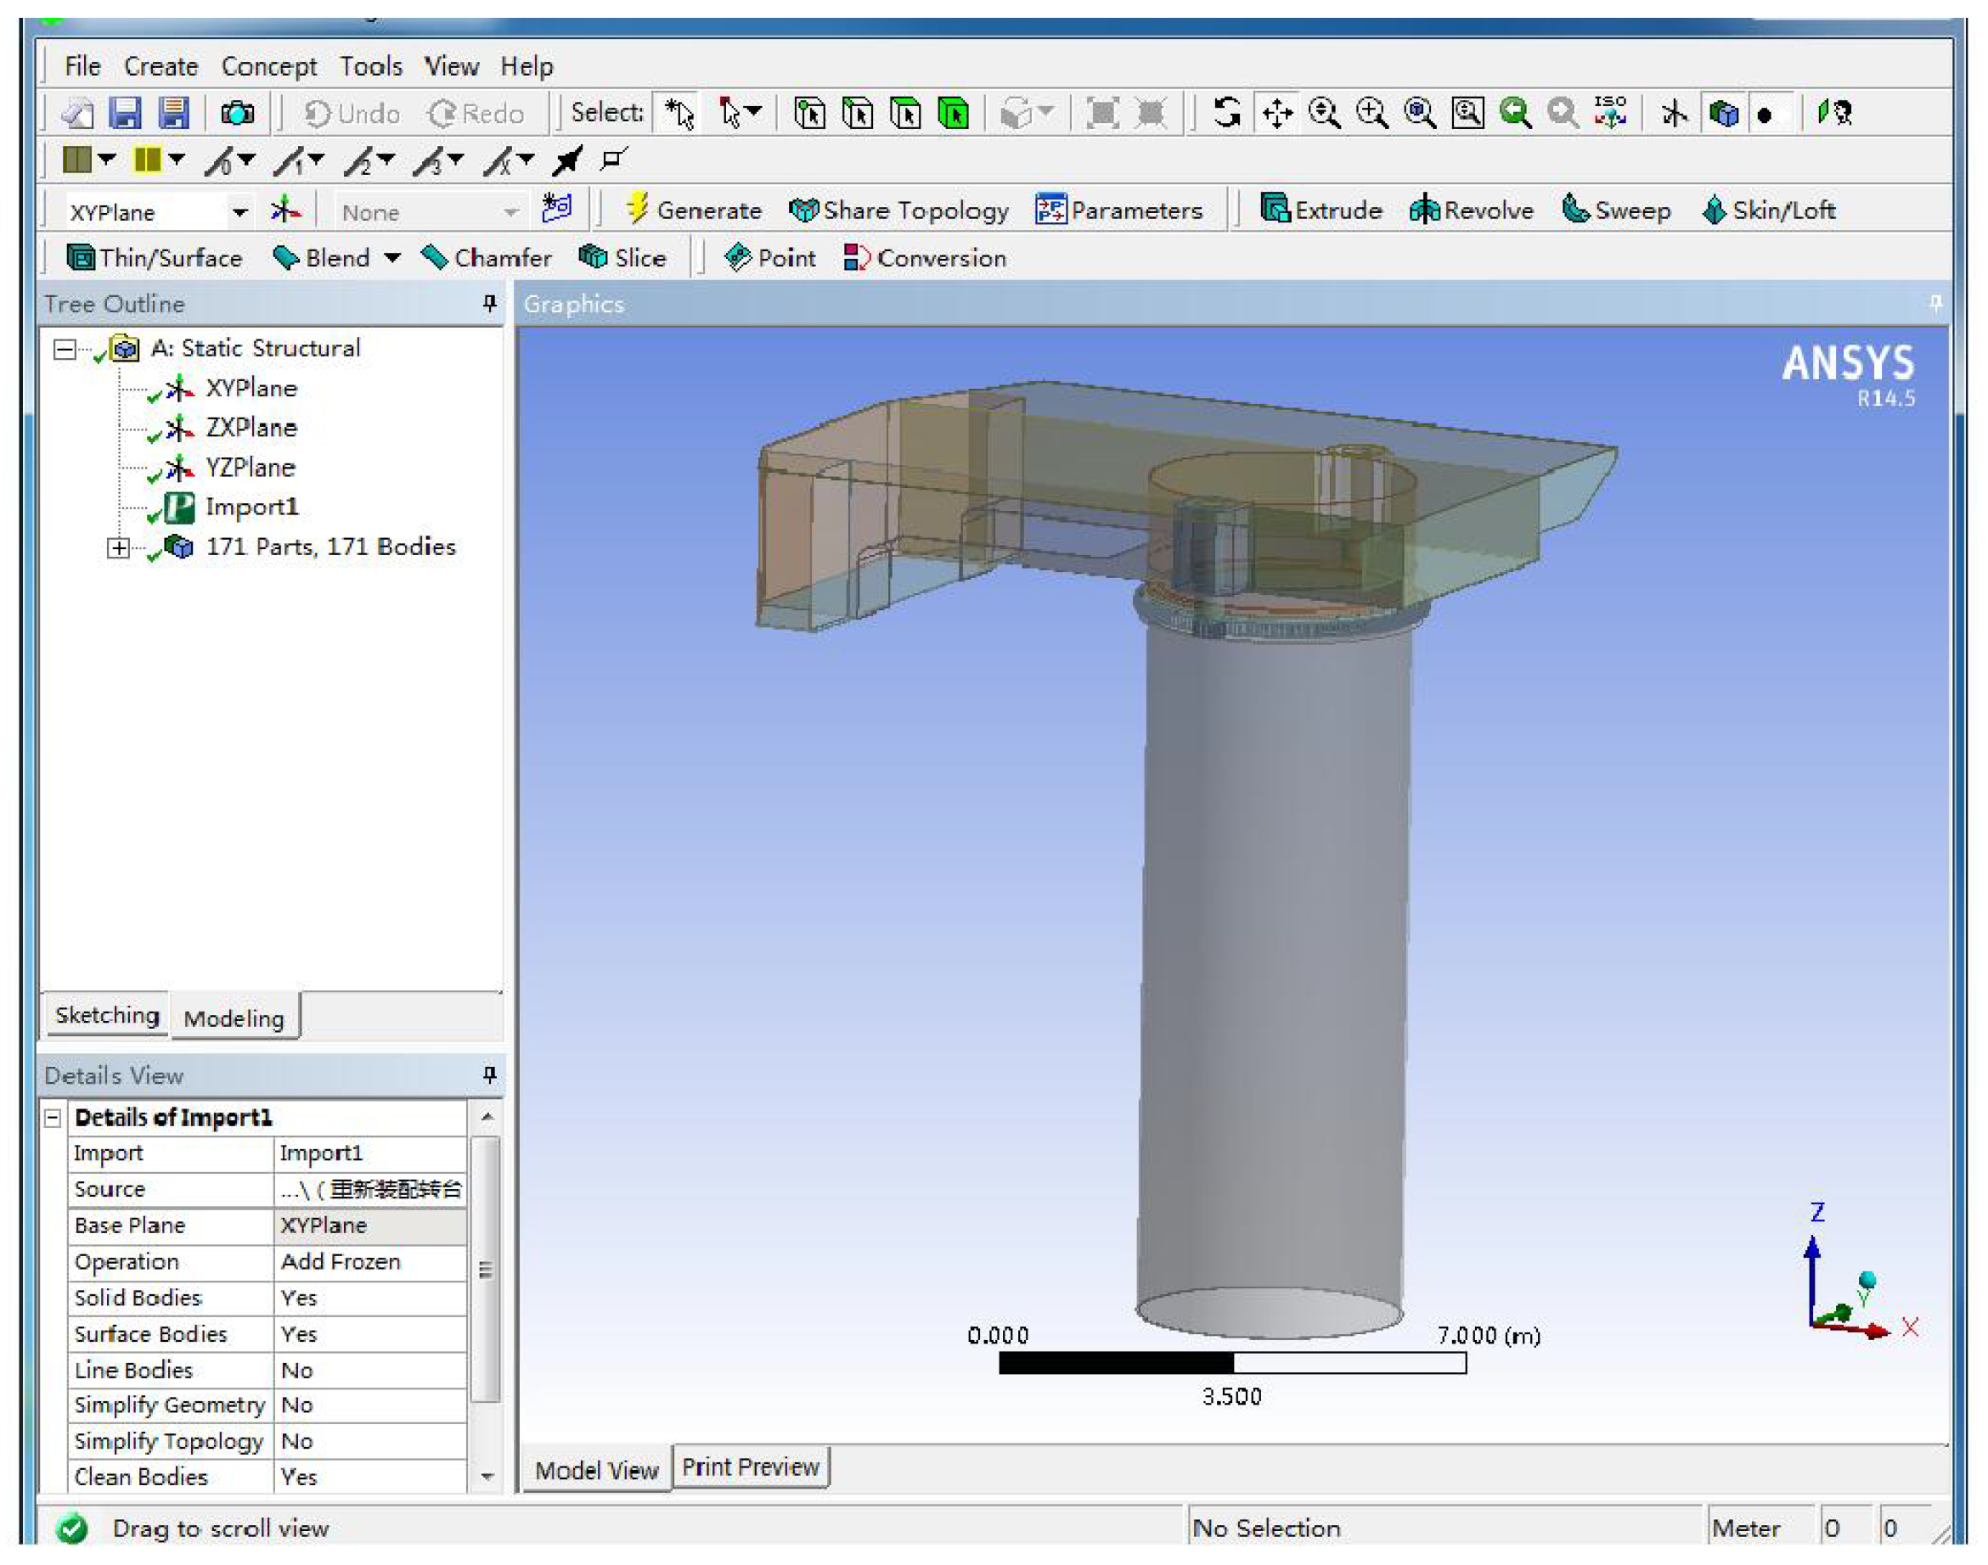The image size is (1988, 1565).
Task: Open the Concept menu
Action: (268, 66)
